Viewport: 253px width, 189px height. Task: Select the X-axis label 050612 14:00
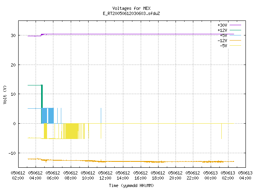123,176
